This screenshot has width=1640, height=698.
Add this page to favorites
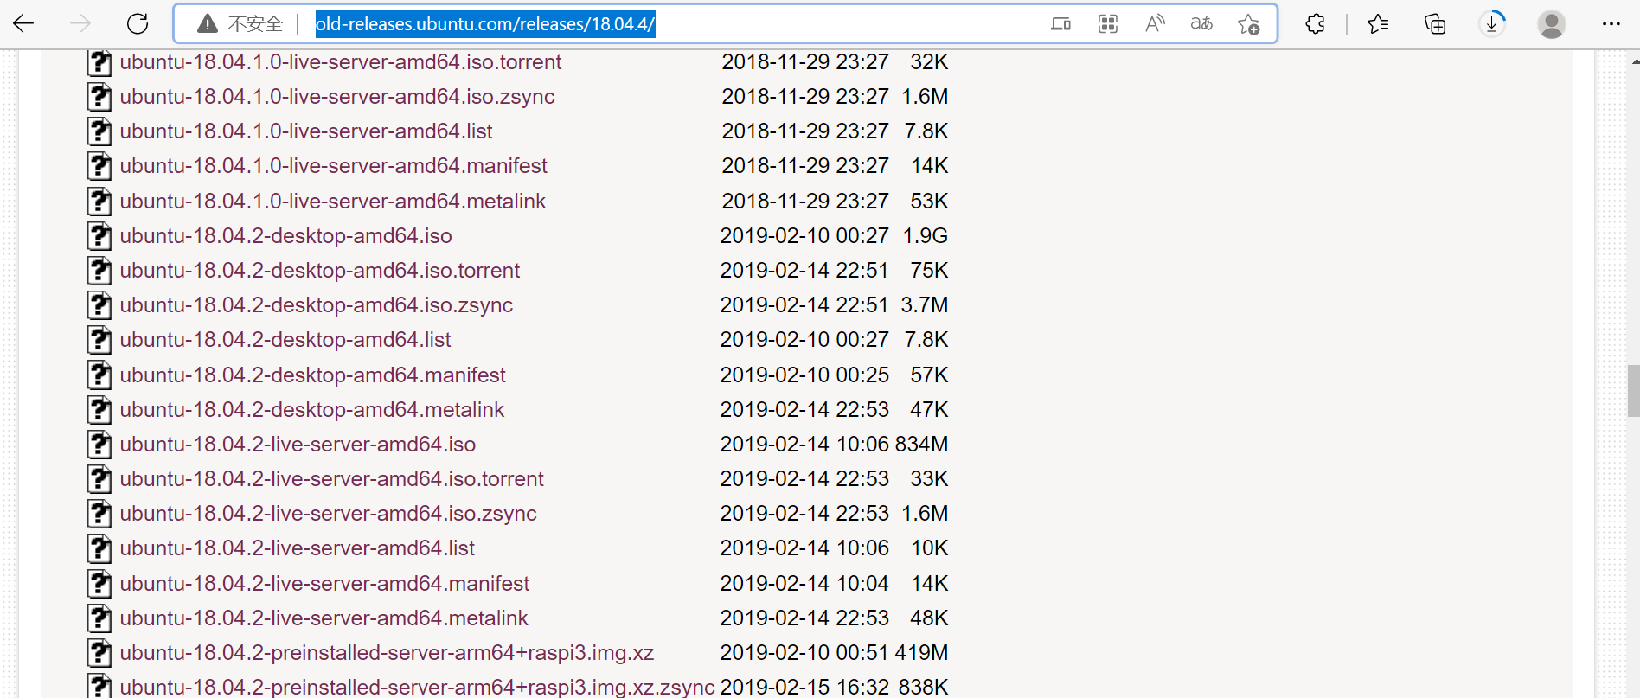(x=1248, y=23)
